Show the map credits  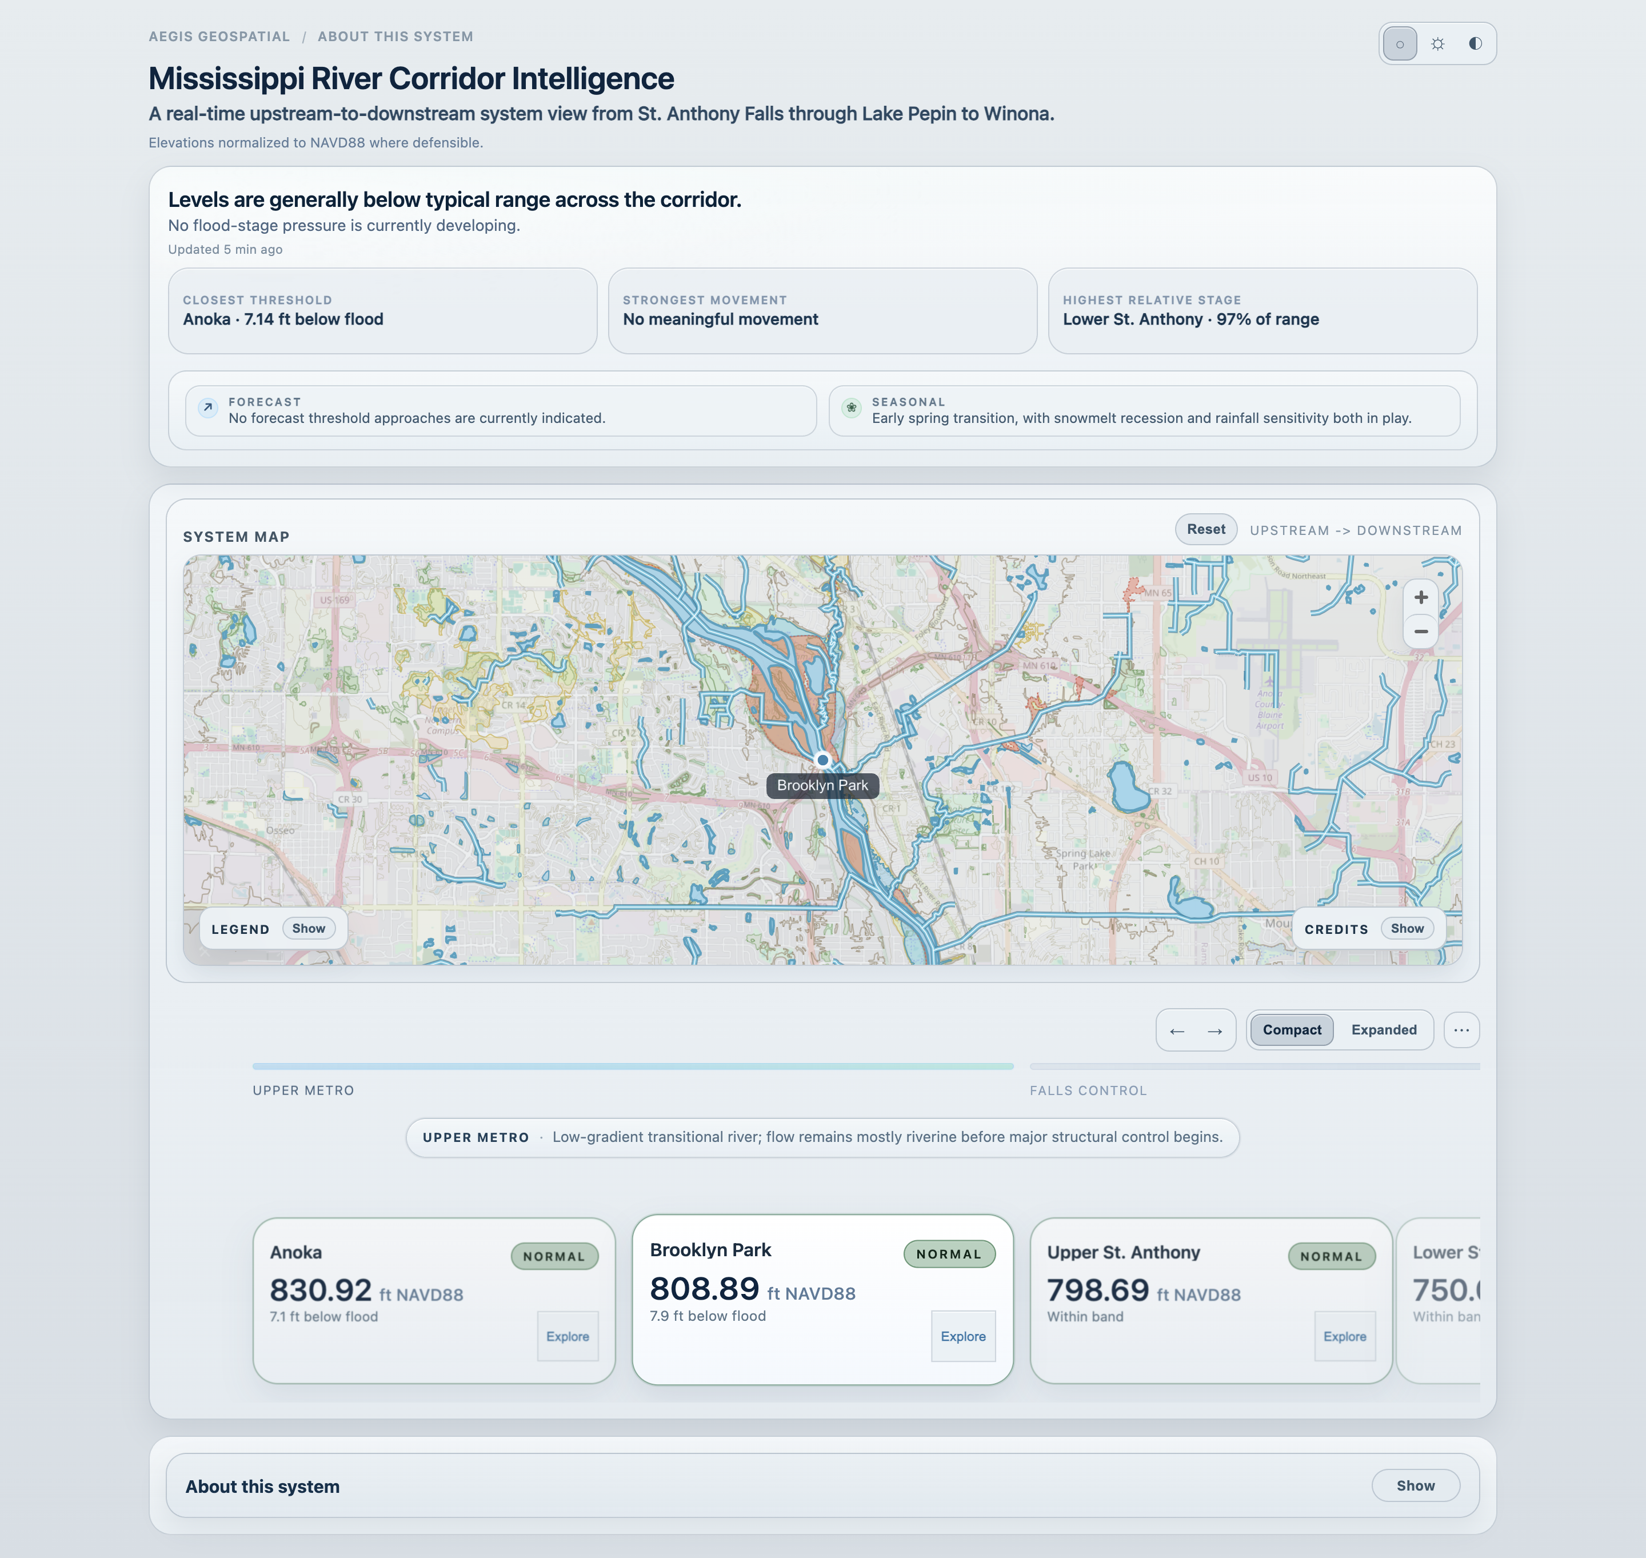point(1408,929)
